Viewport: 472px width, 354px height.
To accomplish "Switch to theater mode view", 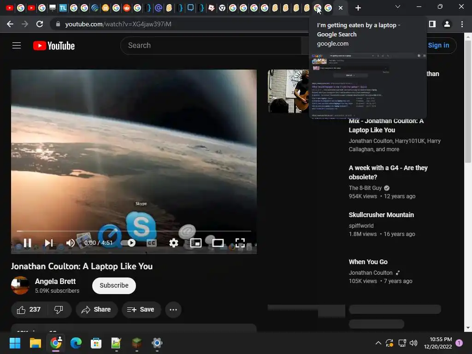I will pyautogui.click(x=218, y=242).
